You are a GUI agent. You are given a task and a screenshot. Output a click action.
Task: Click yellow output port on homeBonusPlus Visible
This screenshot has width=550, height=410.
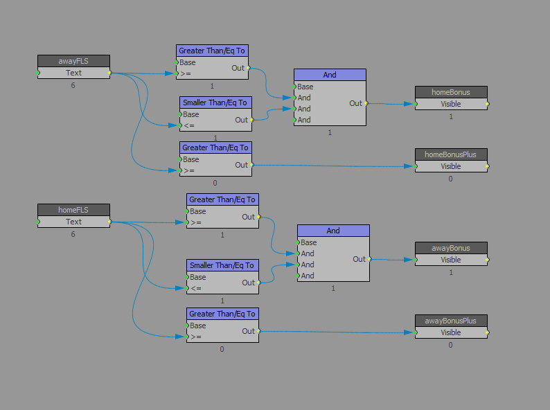(487, 166)
